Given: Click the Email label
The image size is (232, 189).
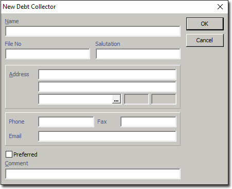Looking at the screenshot, I should pos(15,136).
